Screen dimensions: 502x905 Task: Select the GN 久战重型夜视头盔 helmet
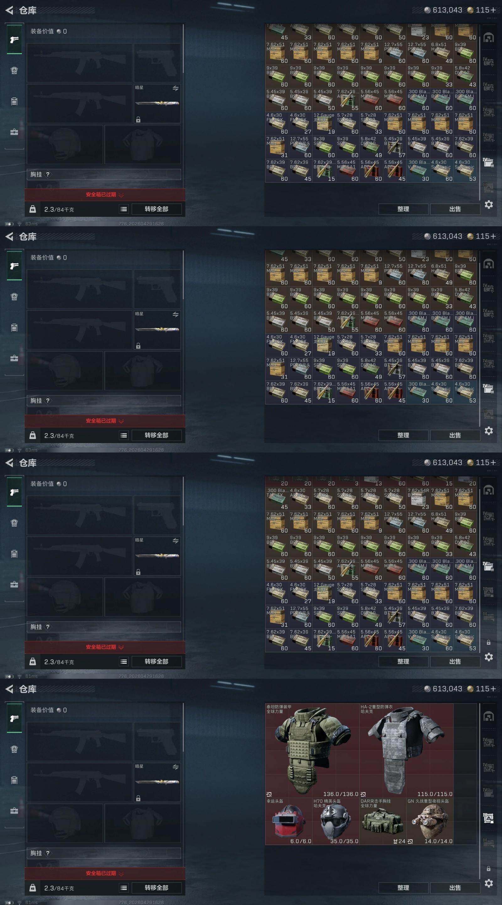[x=430, y=821]
